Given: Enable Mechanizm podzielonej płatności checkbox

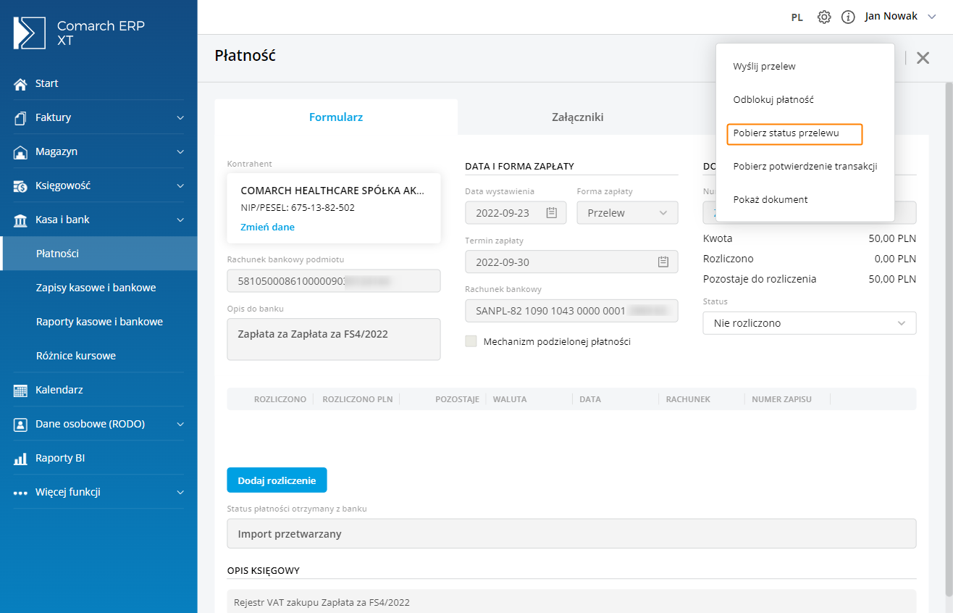Looking at the screenshot, I should (471, 341).
